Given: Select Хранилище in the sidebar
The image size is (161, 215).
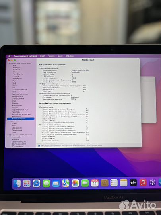Looking at the screenshot, I should tap(17, 117).
